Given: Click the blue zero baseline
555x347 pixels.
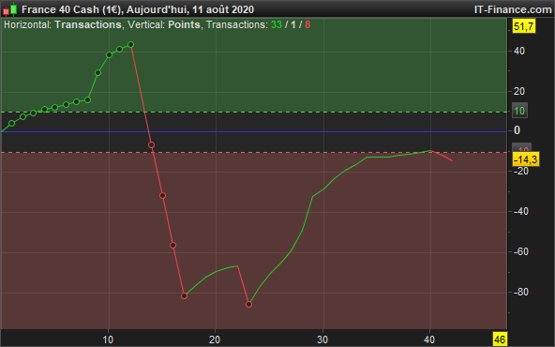Looking at the screenshot, I should (254, 131).
